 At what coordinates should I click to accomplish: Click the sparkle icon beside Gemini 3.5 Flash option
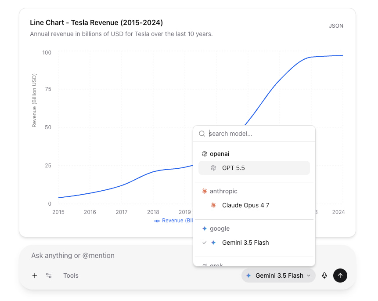[x=213, y=243]
